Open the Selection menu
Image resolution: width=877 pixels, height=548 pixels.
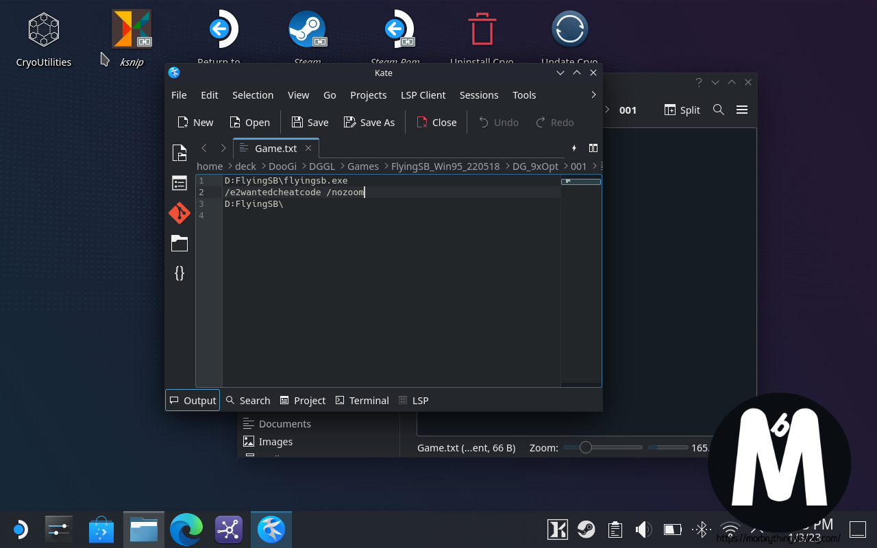253,95
